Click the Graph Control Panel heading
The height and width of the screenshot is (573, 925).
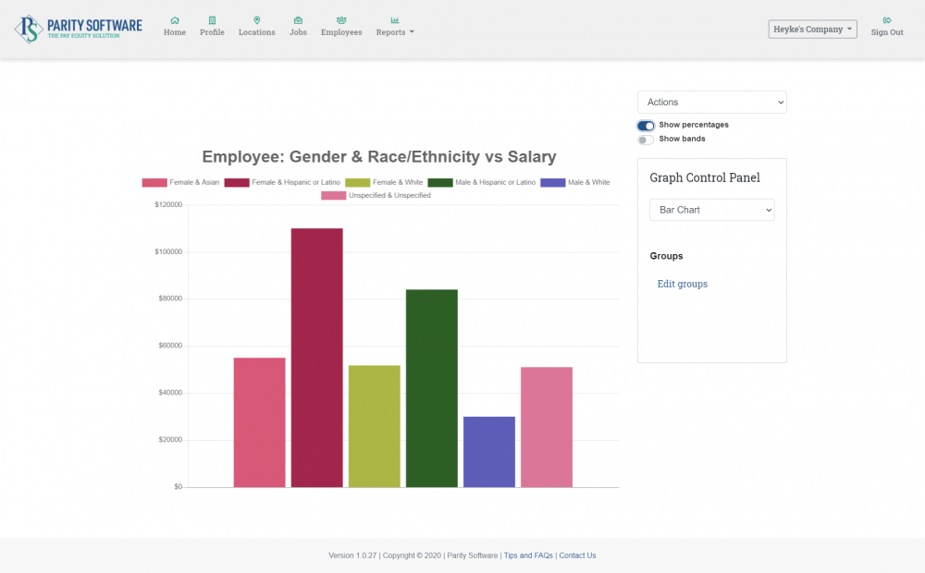(704, 177)
